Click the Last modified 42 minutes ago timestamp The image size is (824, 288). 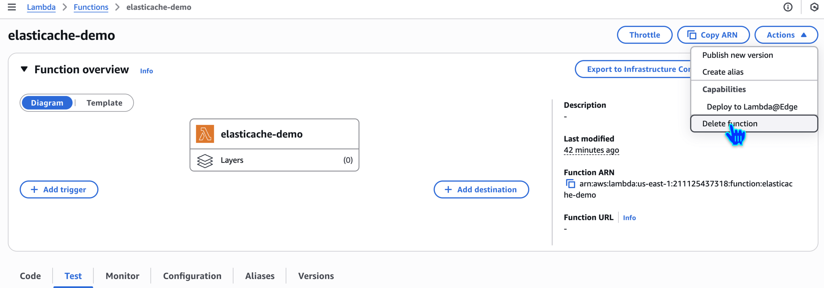point(591,150)
